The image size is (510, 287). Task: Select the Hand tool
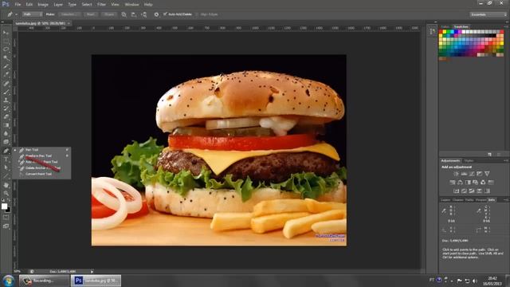(x=6, y=185)
